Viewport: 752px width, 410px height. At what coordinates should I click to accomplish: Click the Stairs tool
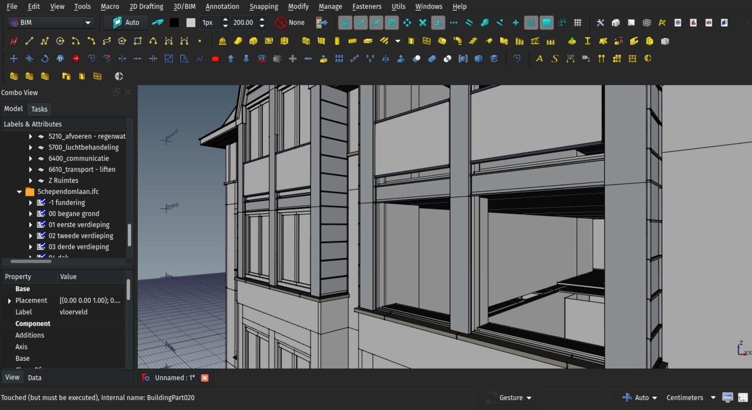point(473,41)
